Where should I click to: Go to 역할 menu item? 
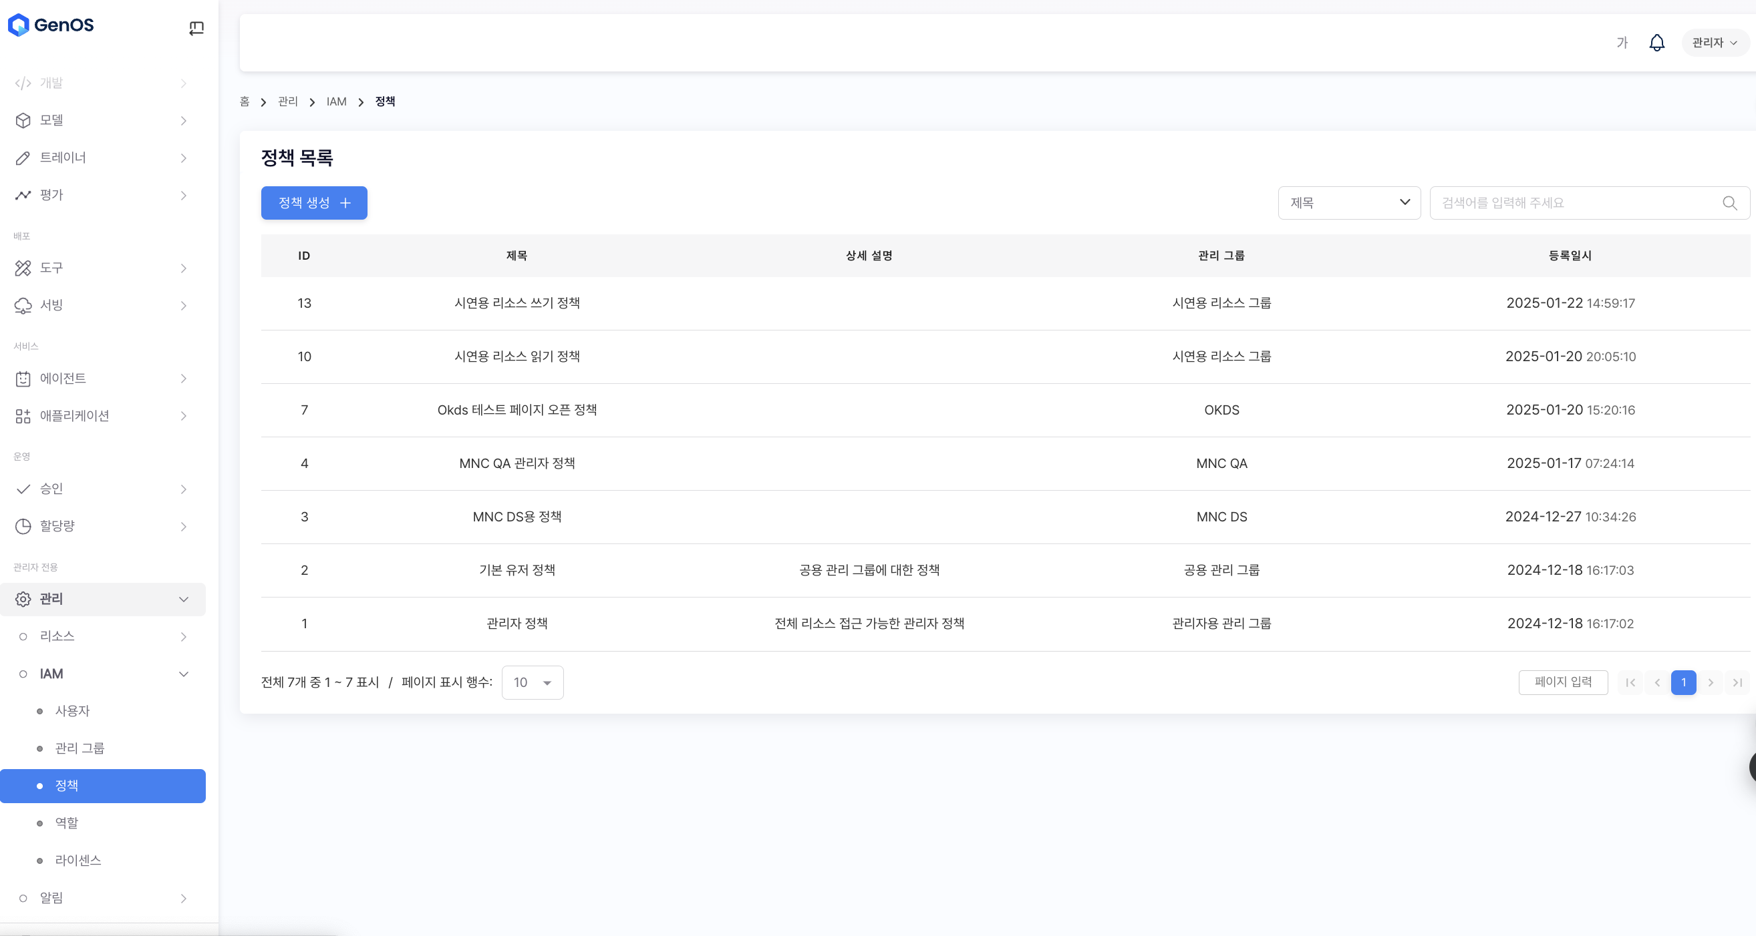coord(67,823)
